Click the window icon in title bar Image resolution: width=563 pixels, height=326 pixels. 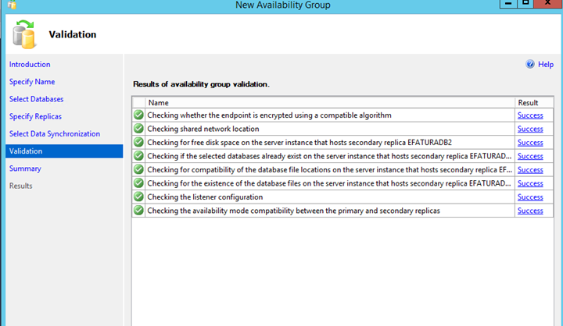(x=11, y=5)
